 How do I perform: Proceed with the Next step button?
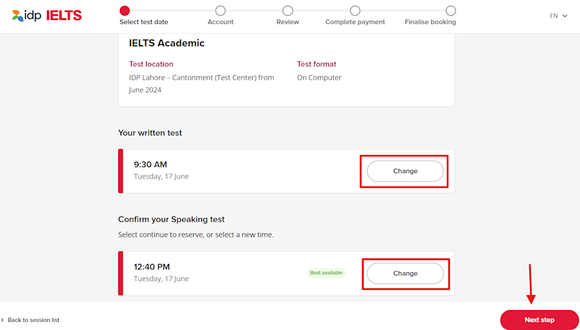tap(539, 320)
